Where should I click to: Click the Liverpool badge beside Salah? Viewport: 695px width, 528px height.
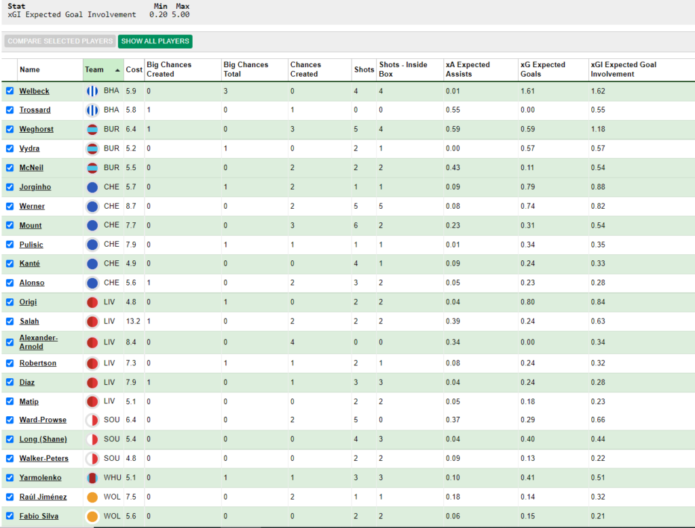click(x=92, y=321)
